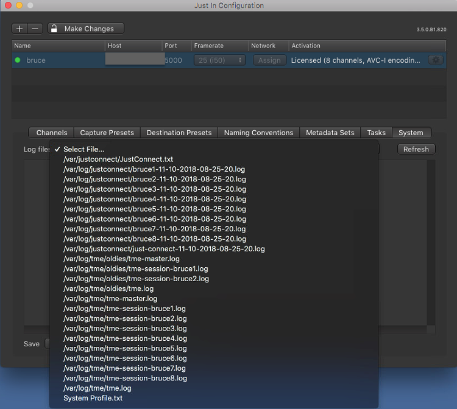Click the log view vertical scrollbar
This screenshot has width=457, height=409.
[x=431, y=243]
